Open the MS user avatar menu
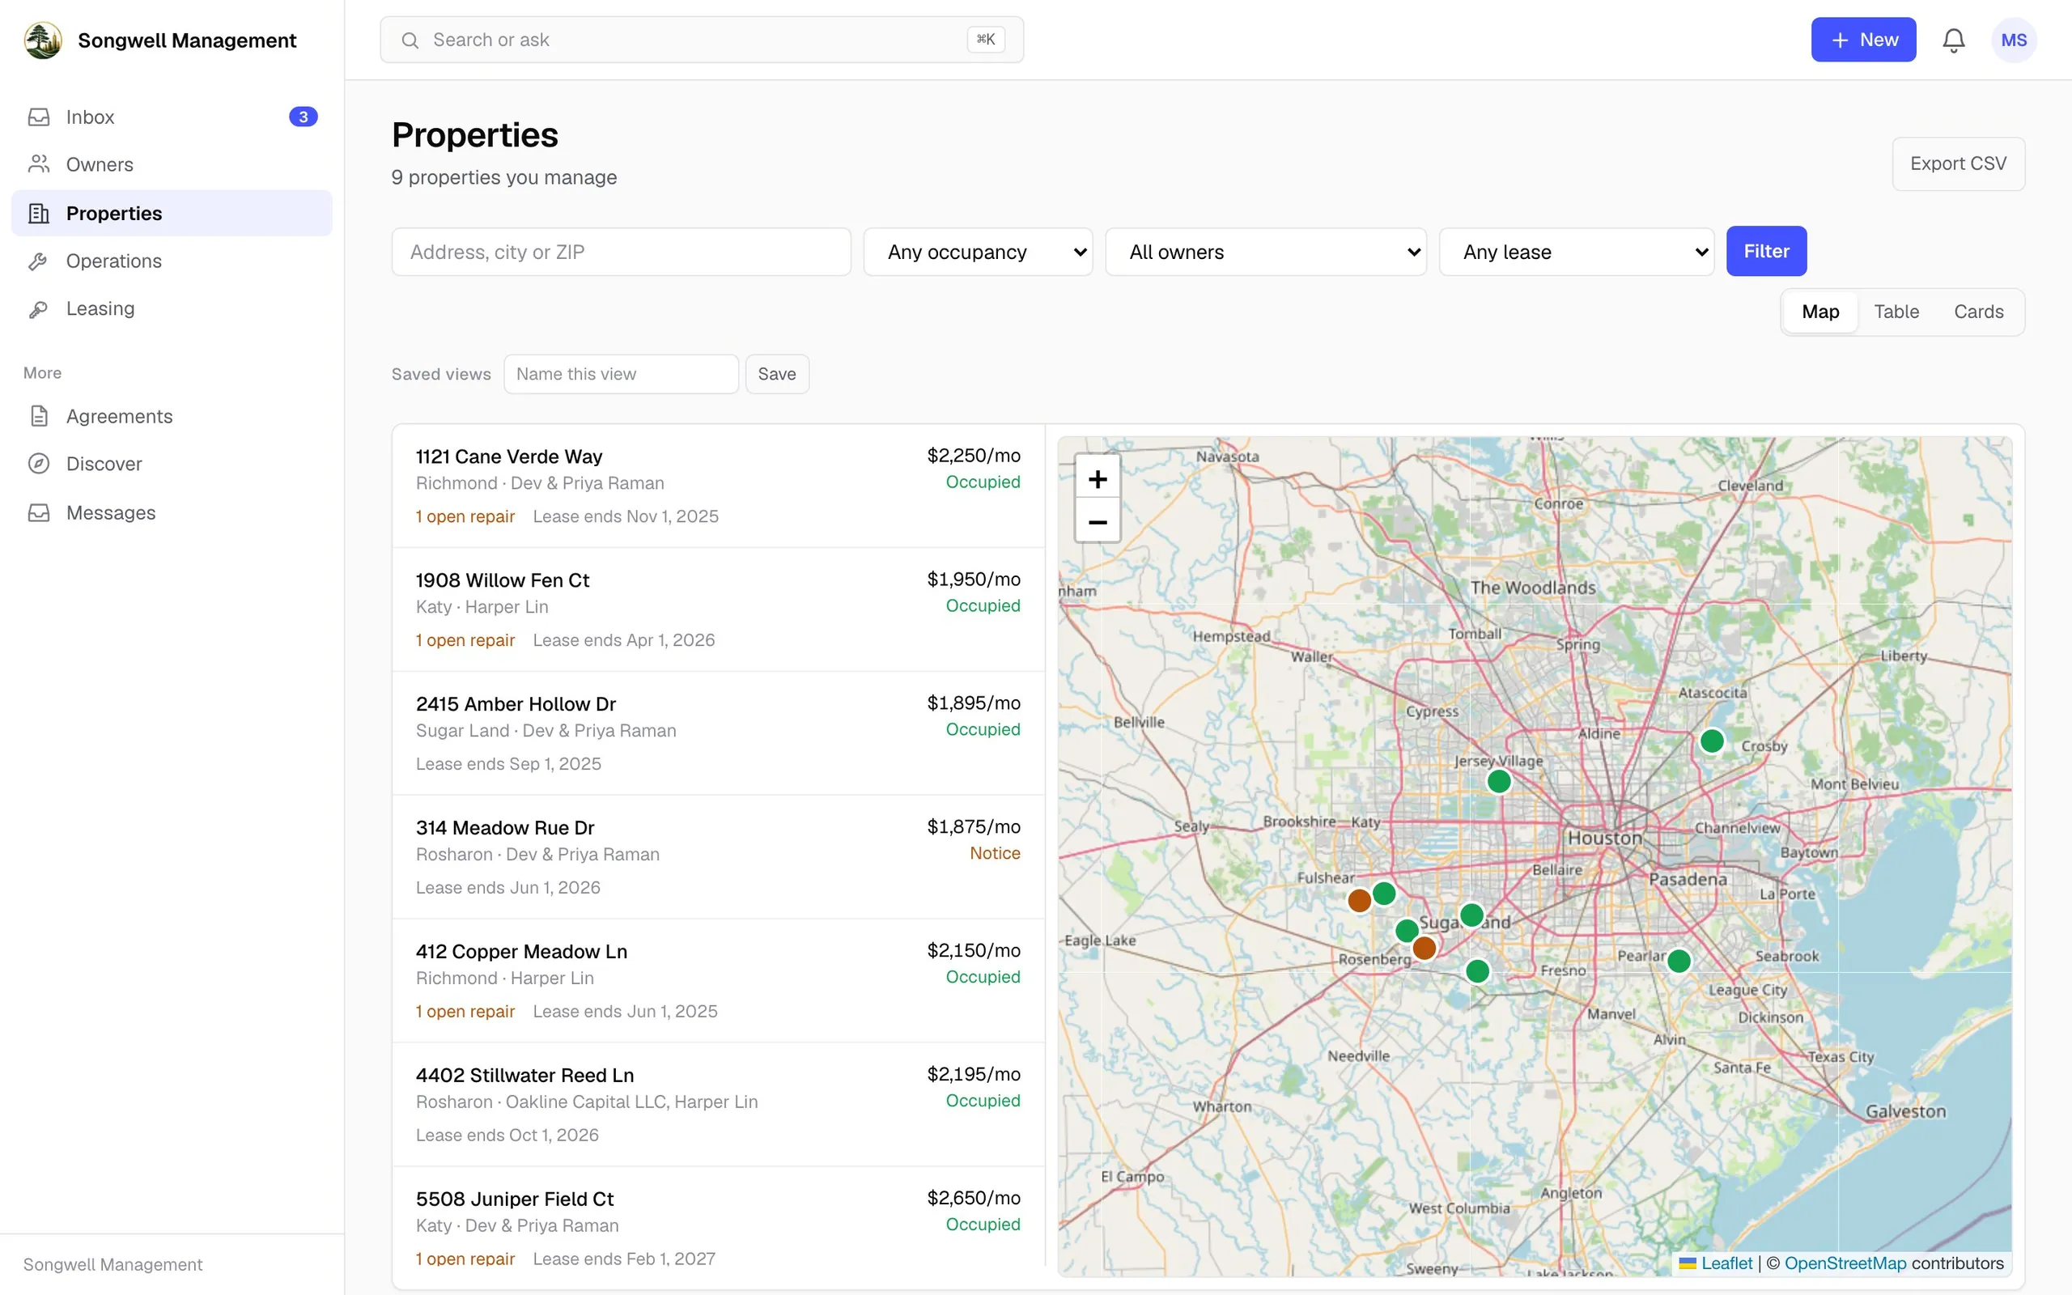This screenshot has width=2072, height=1295. [x=2014, y=40]
